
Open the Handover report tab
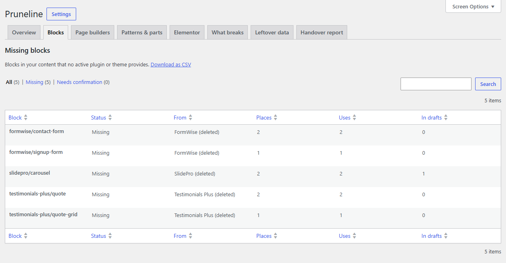[x=322, y=32]
